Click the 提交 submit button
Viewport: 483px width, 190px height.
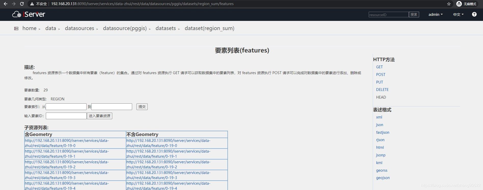[142, 107]
